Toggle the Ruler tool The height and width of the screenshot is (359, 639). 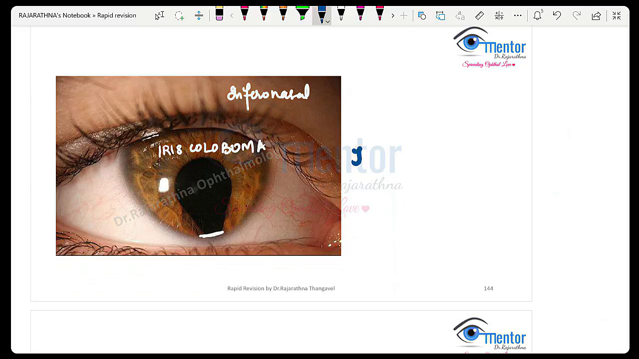point(479,16)
